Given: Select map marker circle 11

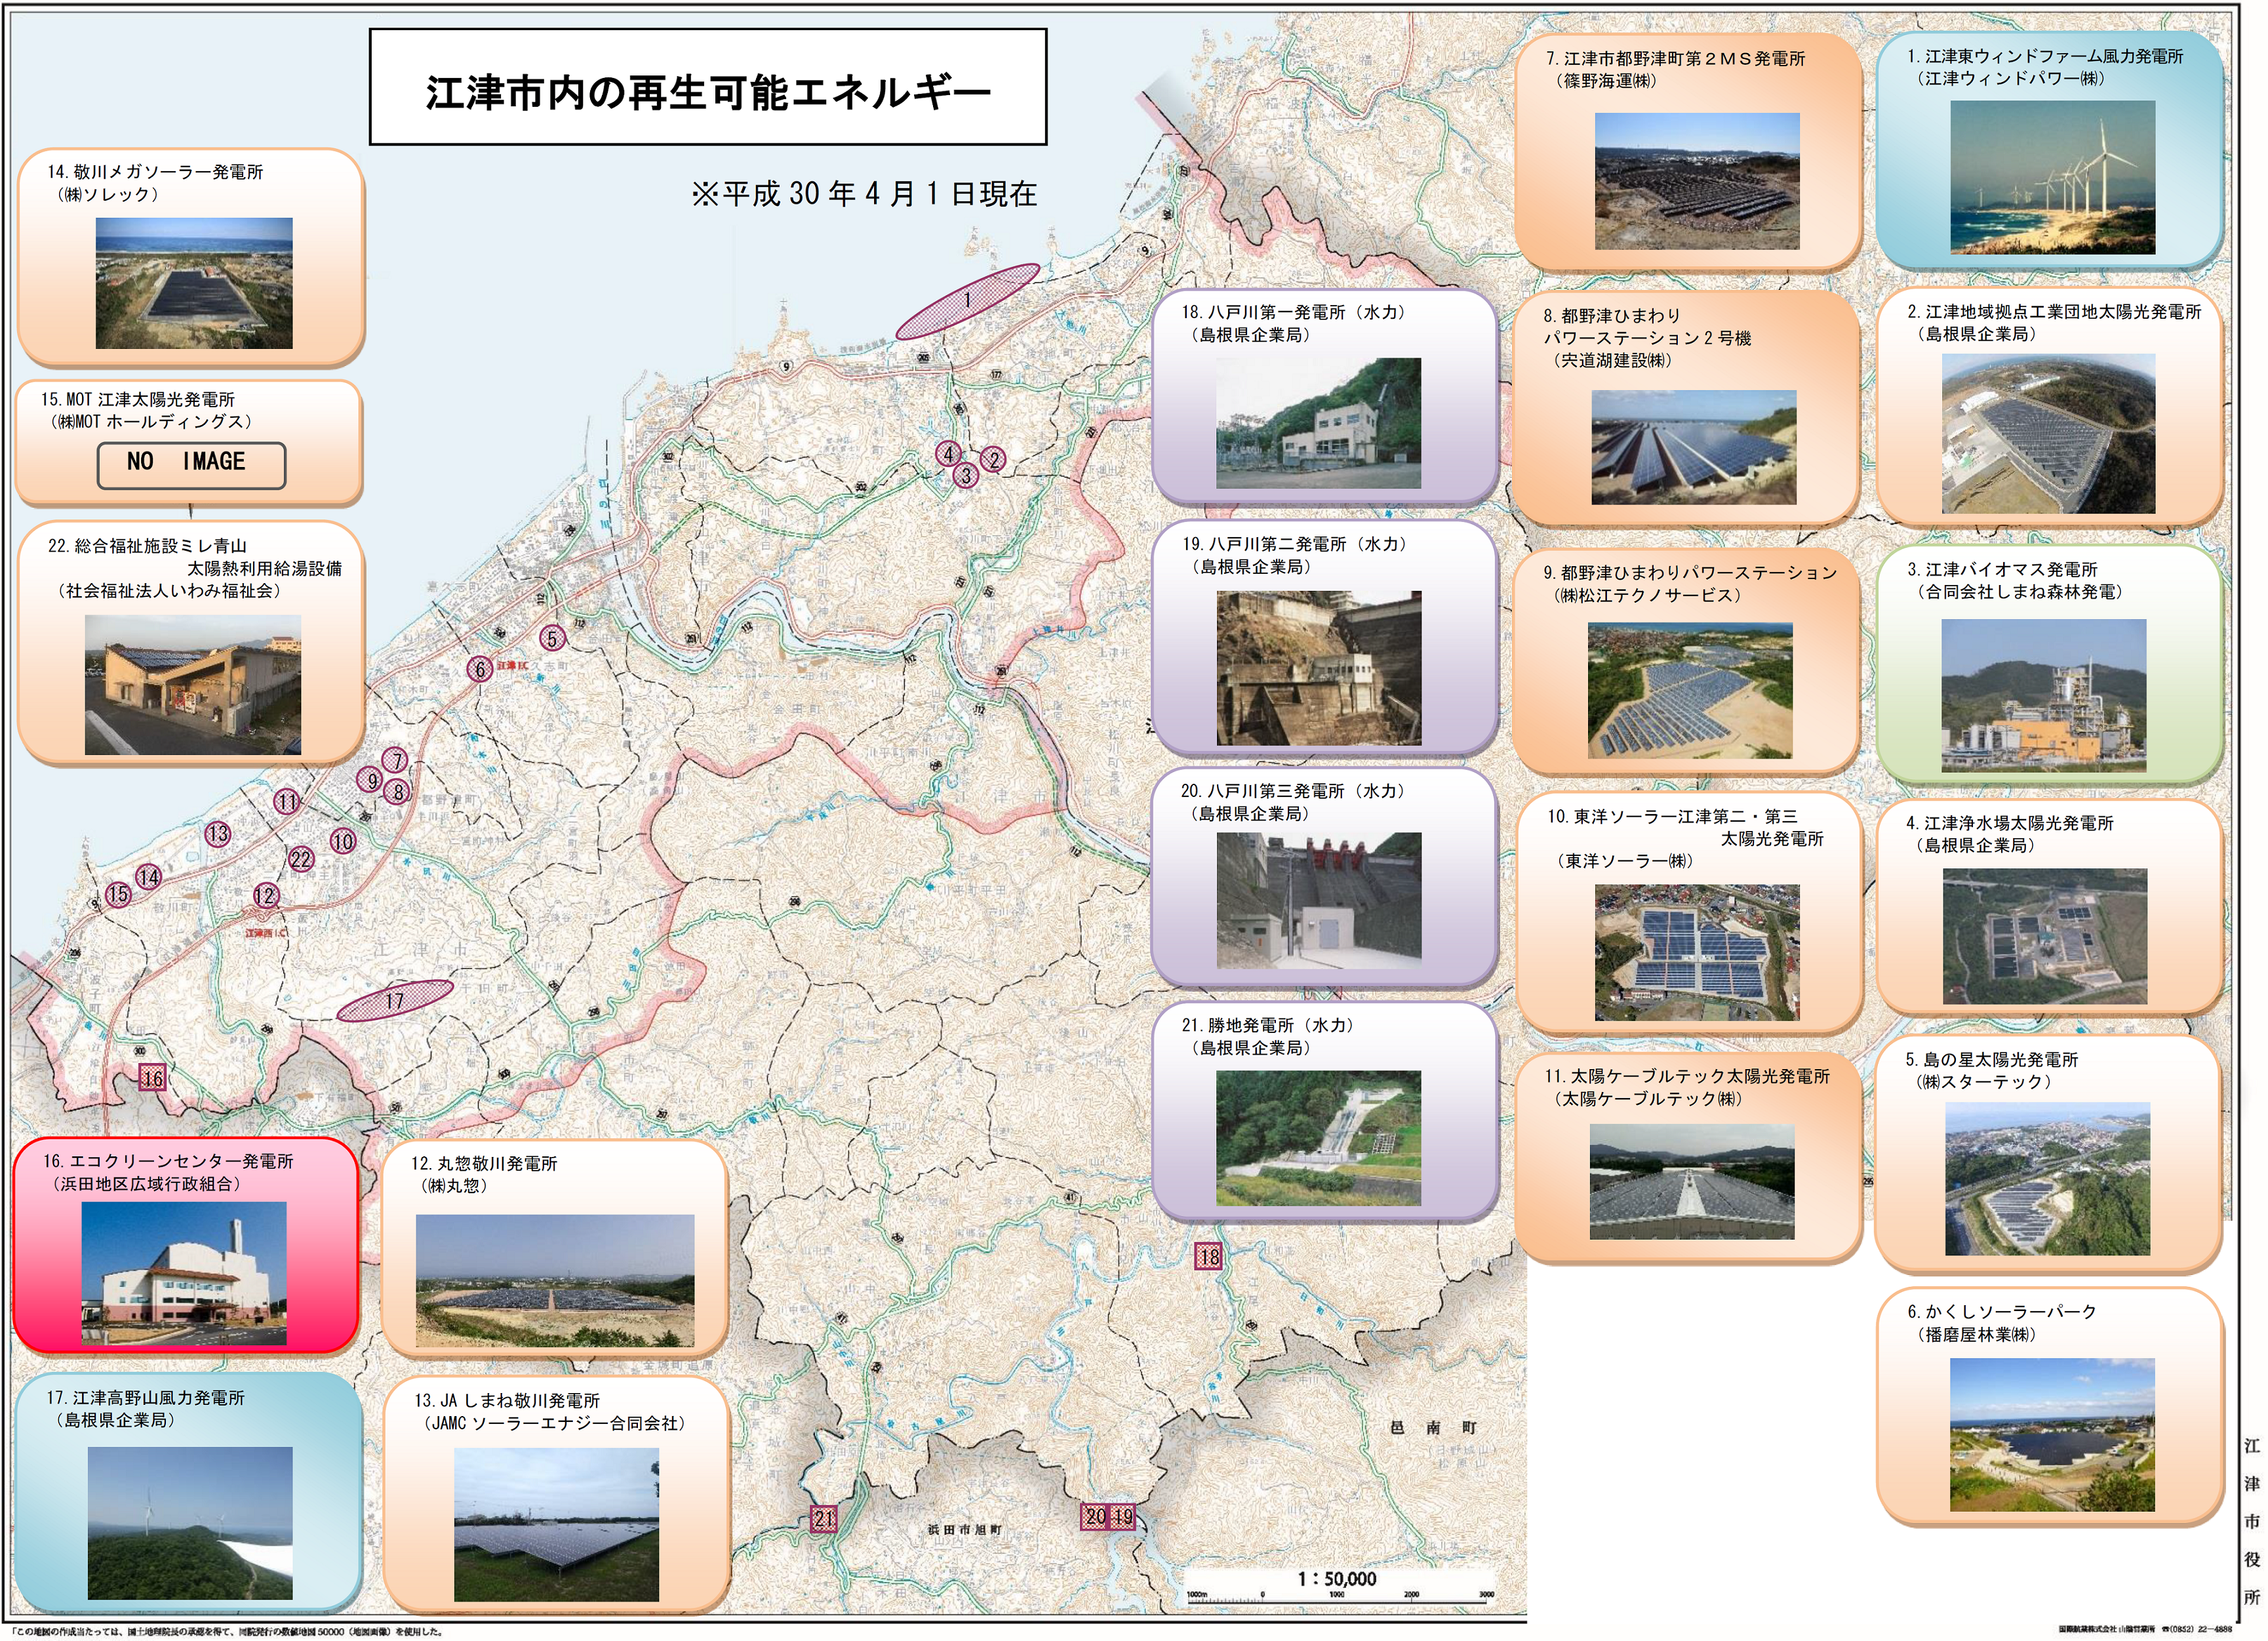Looking at the screenshot, I should [287, 801].
